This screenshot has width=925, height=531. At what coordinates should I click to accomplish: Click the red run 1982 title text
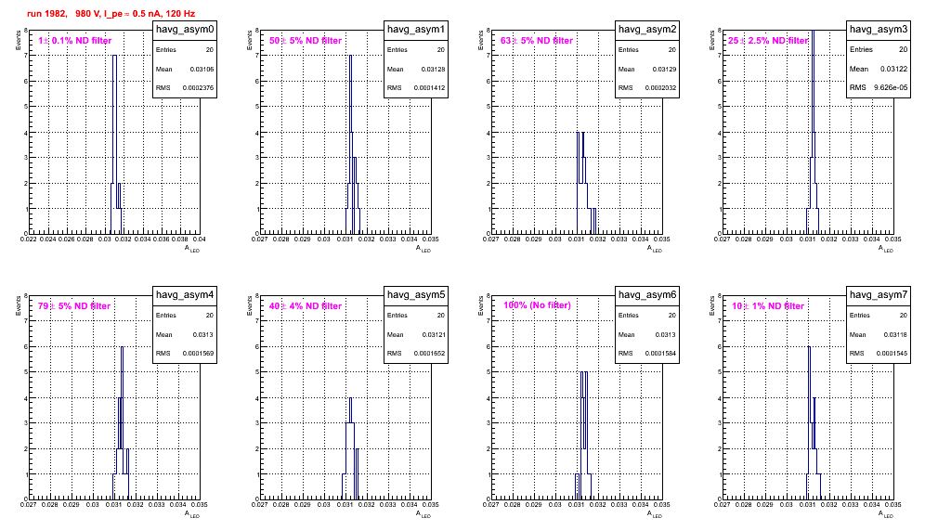click(111, 14)
